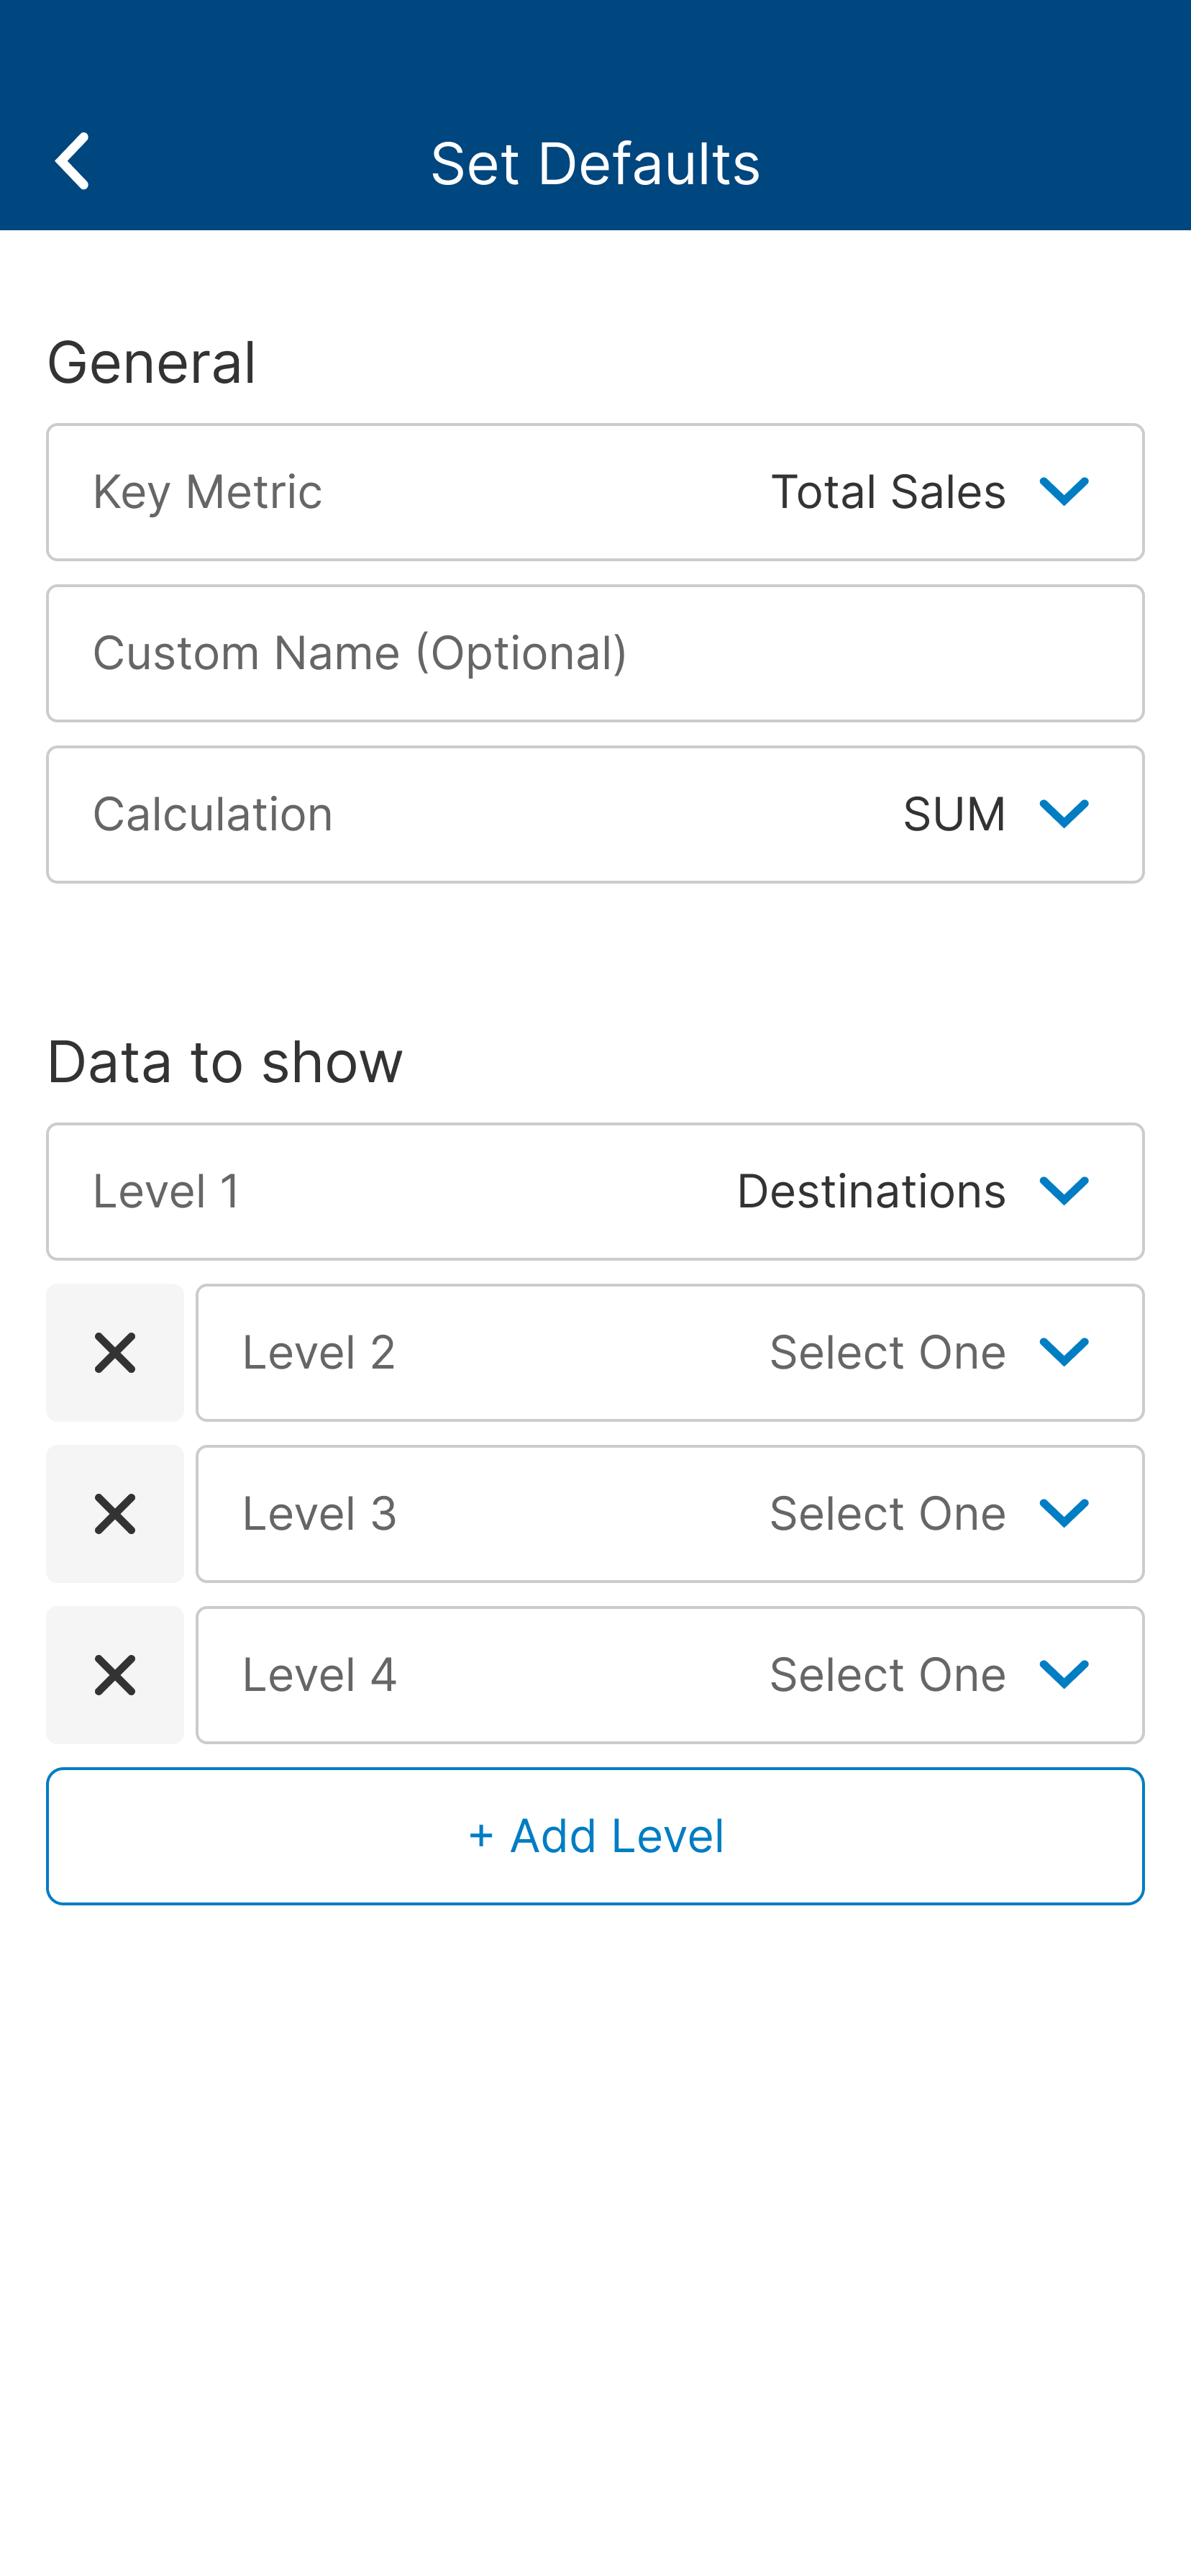Screen dimensions: 1191x2576
Task: Remove Level 2 with its X icon
Action: click(115, 1353)
